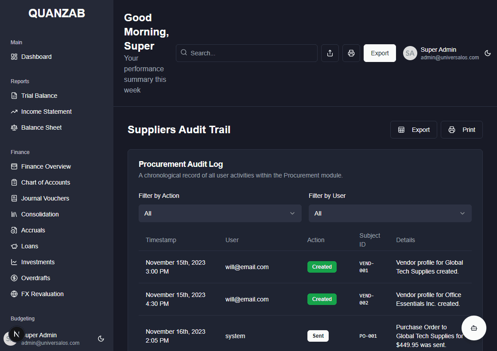Click the Trial Balance document icon
The height and width of the screenshot is (351, 497).
14,96
